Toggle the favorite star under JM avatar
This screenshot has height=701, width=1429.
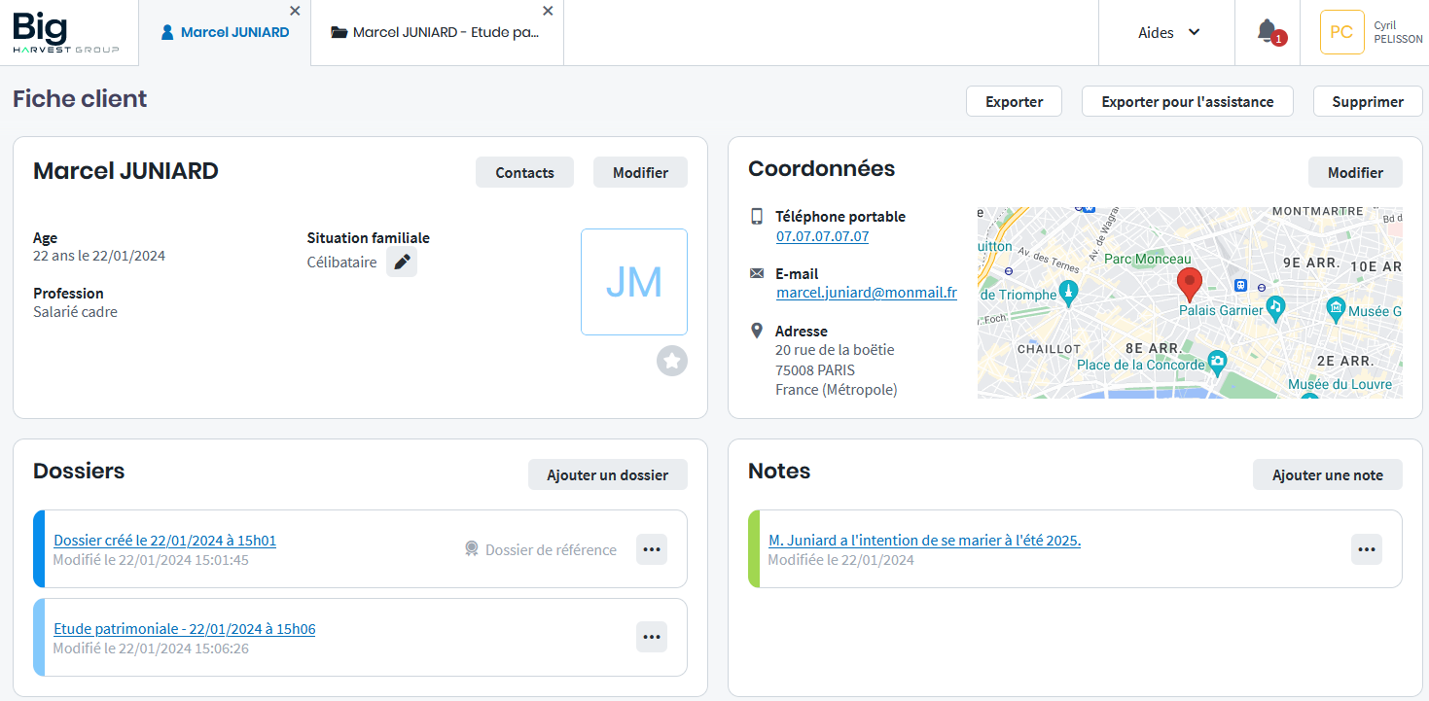tap(671, 361)
